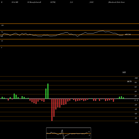This screenshot has width=139, height=139.
Task: Click the '-80' label on MR axis
Action: click(x=136, y=118)
